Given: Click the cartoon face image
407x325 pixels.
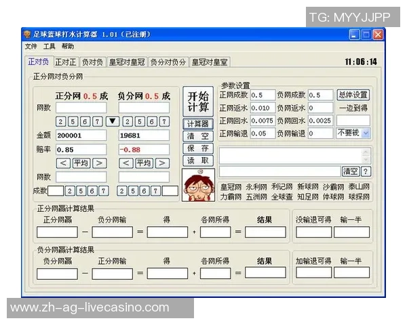Looking at the screenshot, I should click(199, 185).
